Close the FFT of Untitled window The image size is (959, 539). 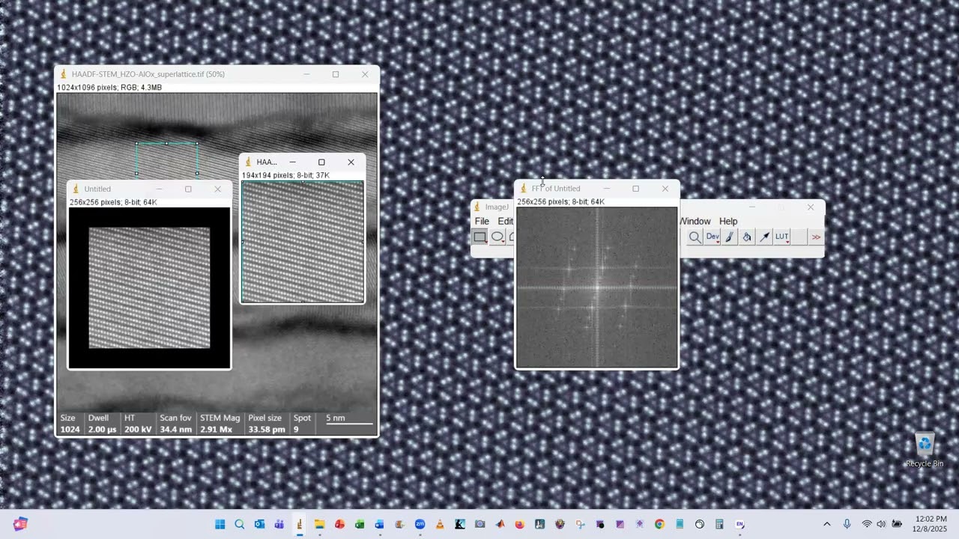pos(665,189)
